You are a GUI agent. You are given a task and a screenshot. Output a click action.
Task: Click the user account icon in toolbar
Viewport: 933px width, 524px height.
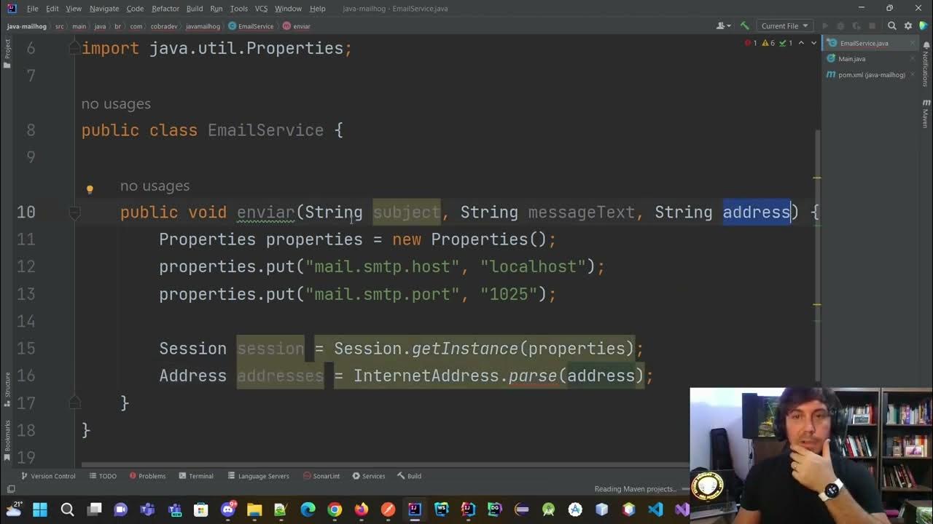(722, 26)
